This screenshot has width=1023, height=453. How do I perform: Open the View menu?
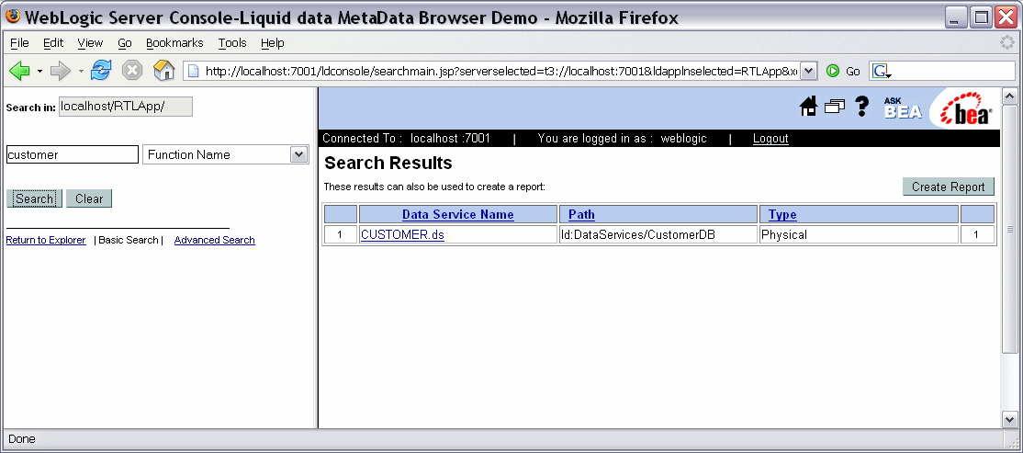pyautogui.click(x=90, y=43)
